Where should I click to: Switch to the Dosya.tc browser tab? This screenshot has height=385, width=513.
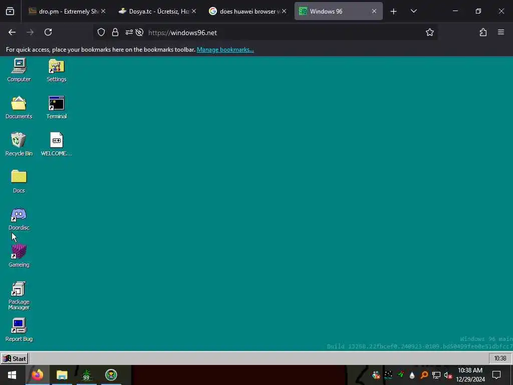(157, 11)
